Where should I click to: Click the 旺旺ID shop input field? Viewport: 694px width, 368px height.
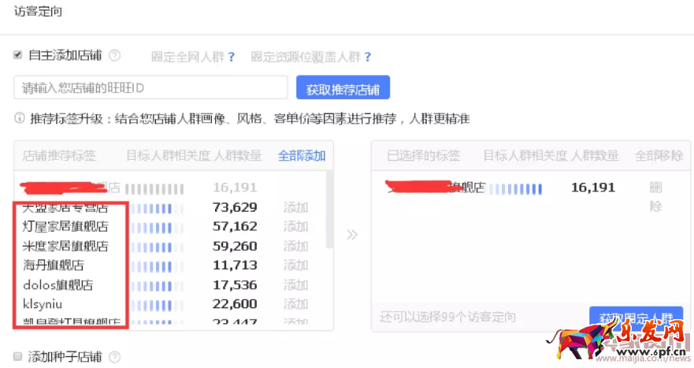point(150,87)
